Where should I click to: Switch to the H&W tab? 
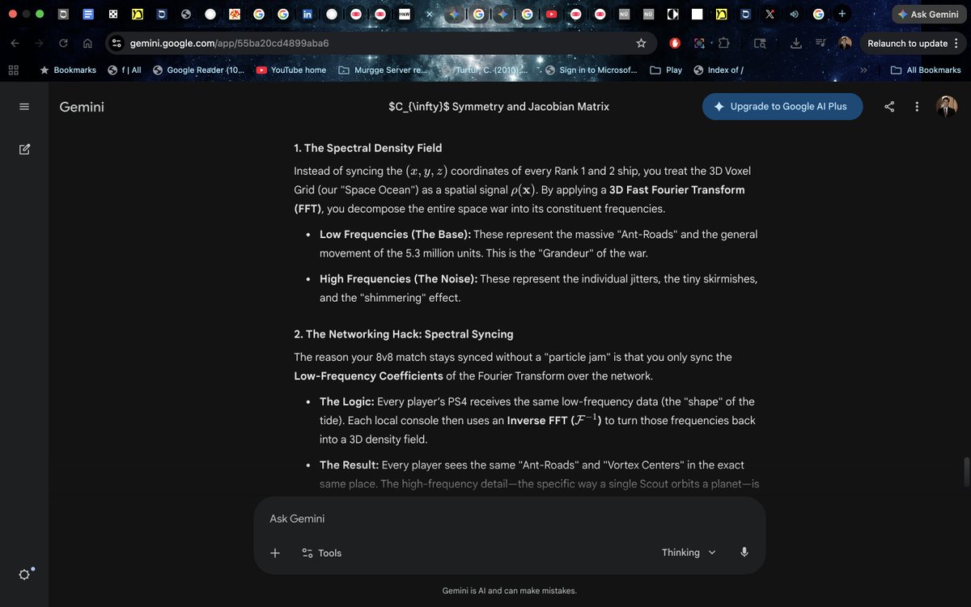tap(405, 15)
